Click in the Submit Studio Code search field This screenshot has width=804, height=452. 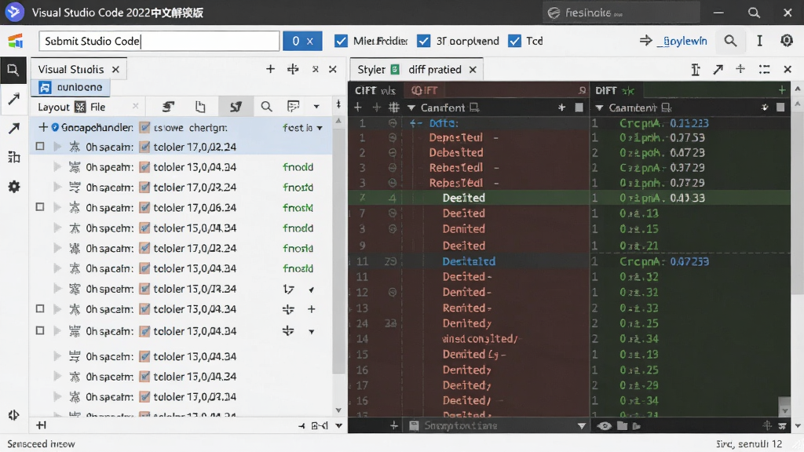pos(159,41)
